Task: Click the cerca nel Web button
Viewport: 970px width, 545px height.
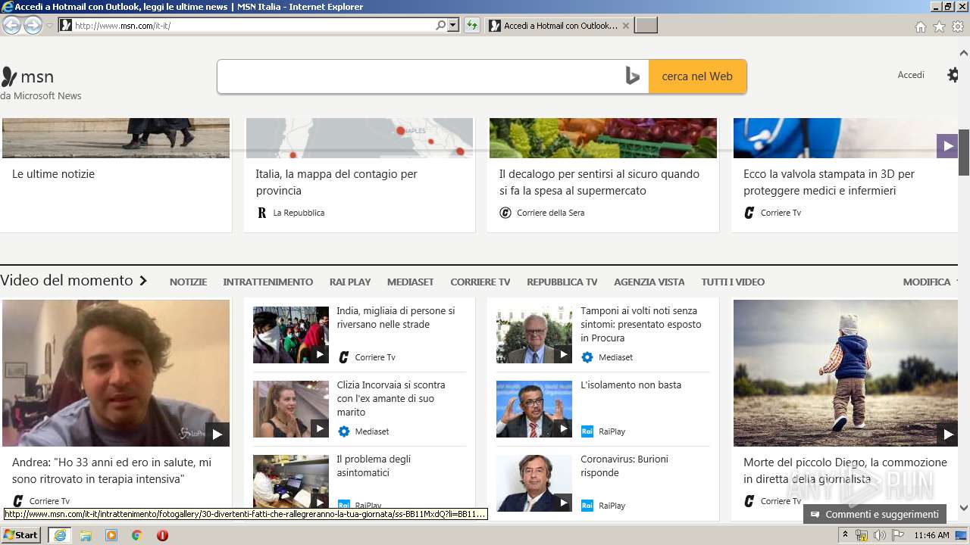Action: click(x=697, y=76)
